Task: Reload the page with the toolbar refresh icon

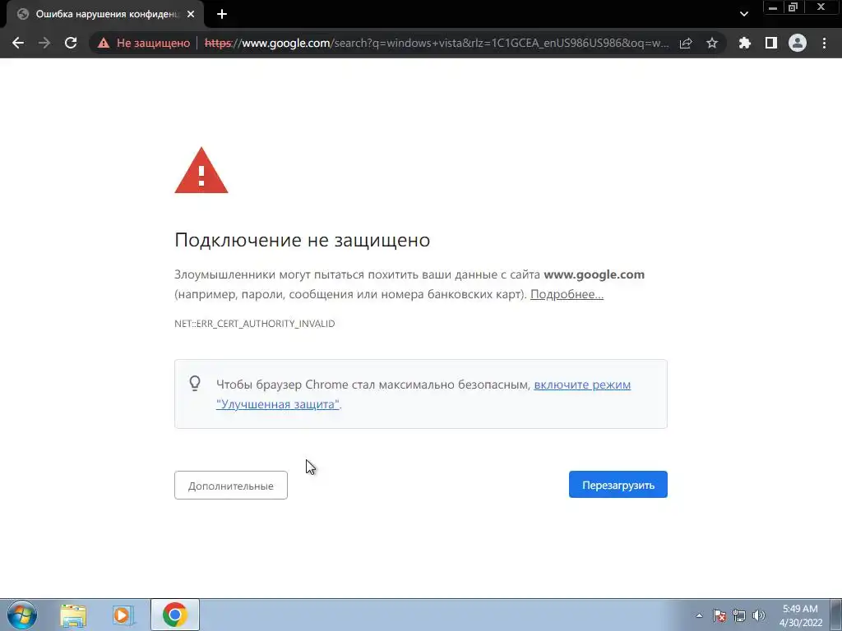Action: point(71,43)
